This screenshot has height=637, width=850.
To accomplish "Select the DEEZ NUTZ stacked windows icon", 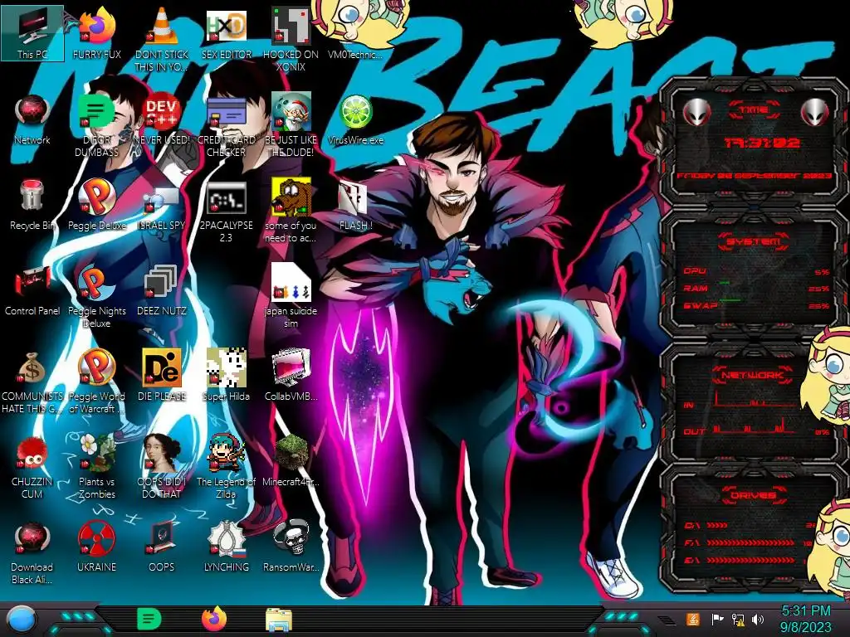I will [x=162, y=290].
